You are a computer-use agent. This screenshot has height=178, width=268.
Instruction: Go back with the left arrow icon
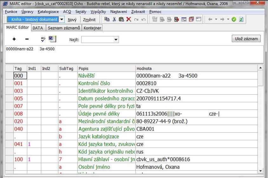210,19
